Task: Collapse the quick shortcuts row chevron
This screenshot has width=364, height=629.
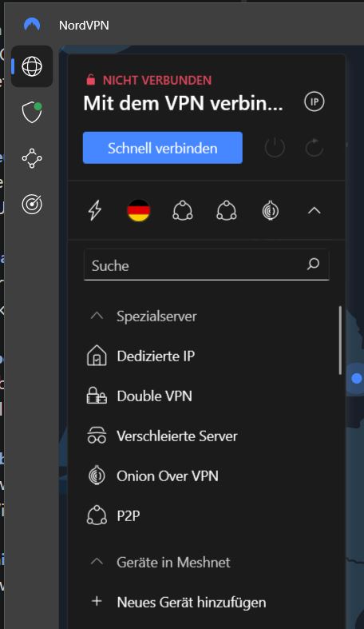Action: click(x=315, y=211)
